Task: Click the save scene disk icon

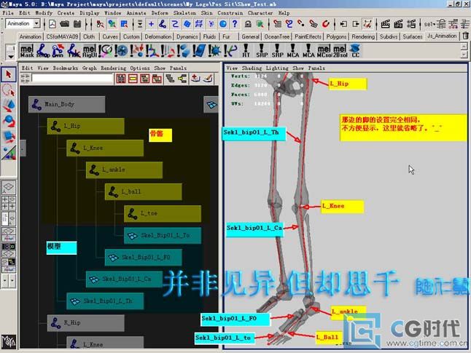Action: pos(77,24)
